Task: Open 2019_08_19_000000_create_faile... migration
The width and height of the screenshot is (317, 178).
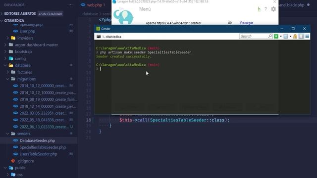Action: coord(49,99)
